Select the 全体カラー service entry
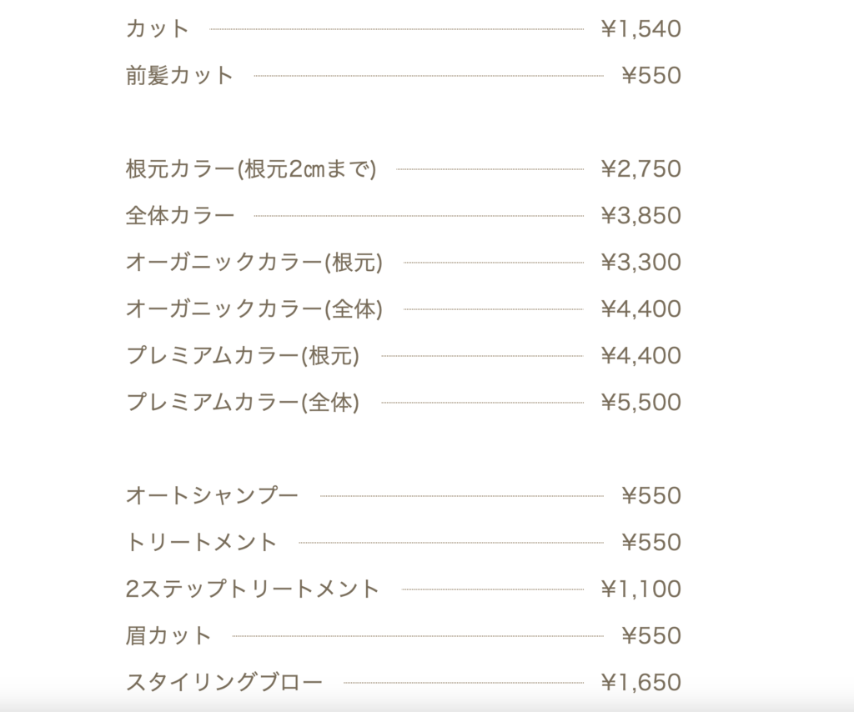This screenshot has width=854, height=712. point(179,216)
